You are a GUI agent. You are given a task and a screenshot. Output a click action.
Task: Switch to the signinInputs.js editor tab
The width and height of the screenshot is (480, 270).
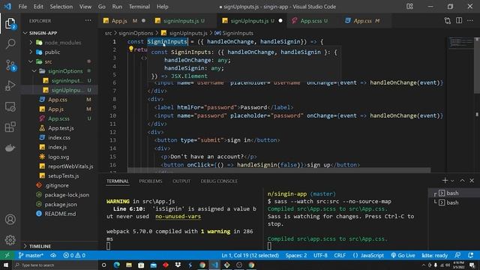pyautogui.click(x=181, y=20)
